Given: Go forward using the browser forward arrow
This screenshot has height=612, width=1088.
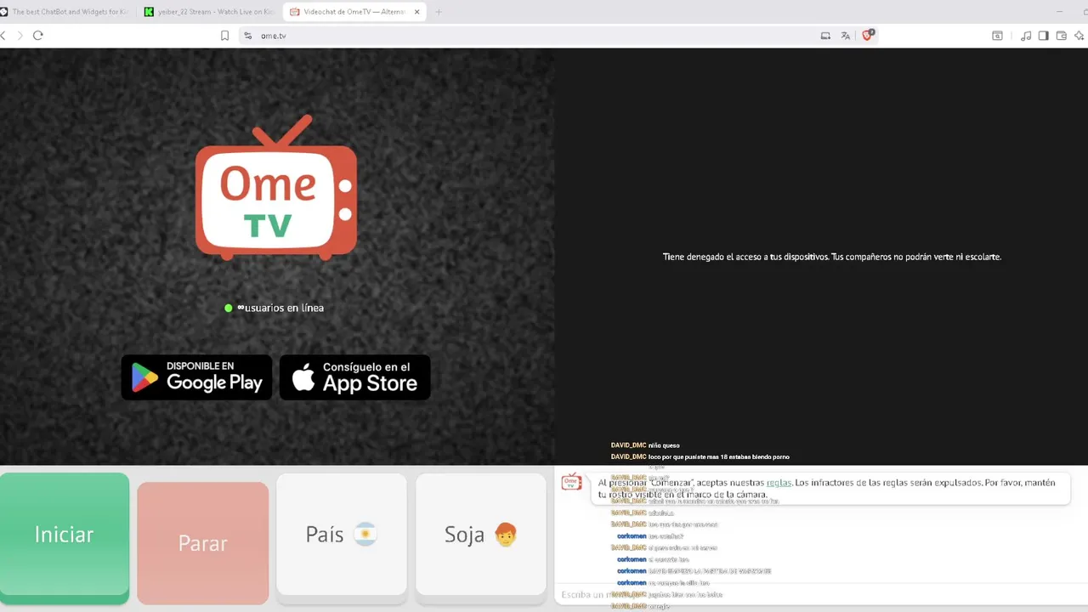Looking at the screenshot, I should [x=20, y=36].
